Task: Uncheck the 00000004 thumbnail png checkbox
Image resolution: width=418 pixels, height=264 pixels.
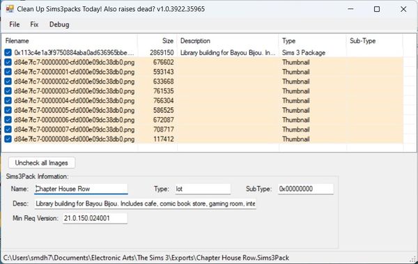Action: tap(8, 100)
